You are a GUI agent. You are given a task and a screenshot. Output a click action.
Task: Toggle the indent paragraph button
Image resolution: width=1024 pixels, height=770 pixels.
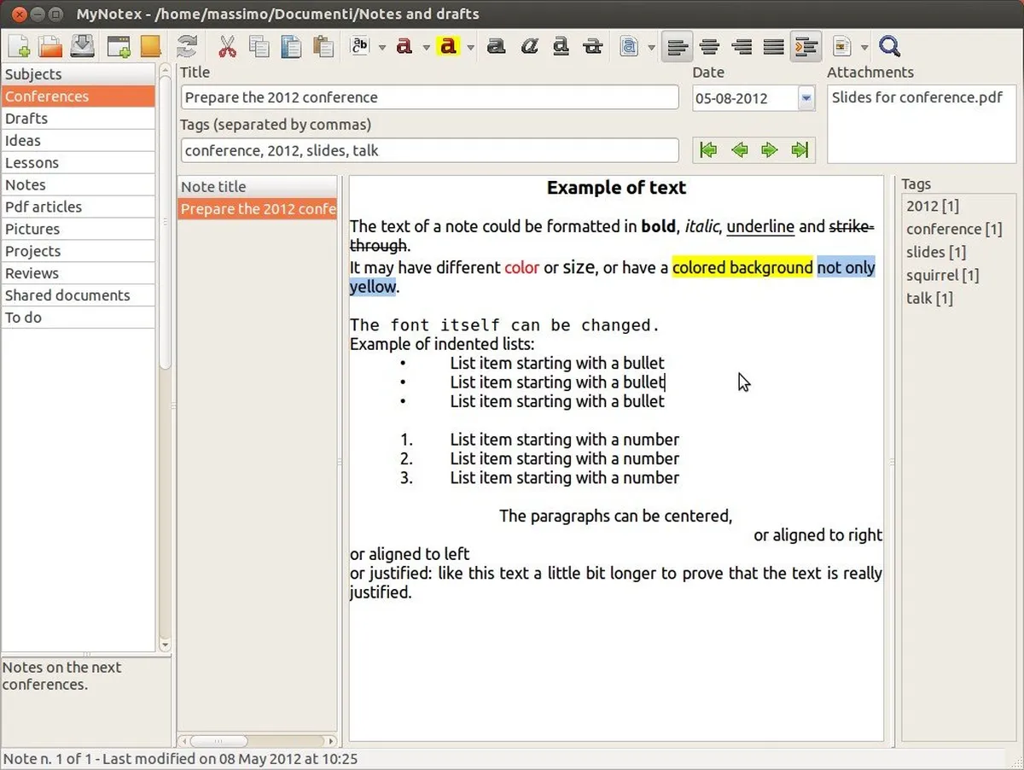click(805, 46)
